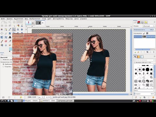Screen dimensions: 156x117
Task: Close the active transparent image tab
Action: pos(43,23)
